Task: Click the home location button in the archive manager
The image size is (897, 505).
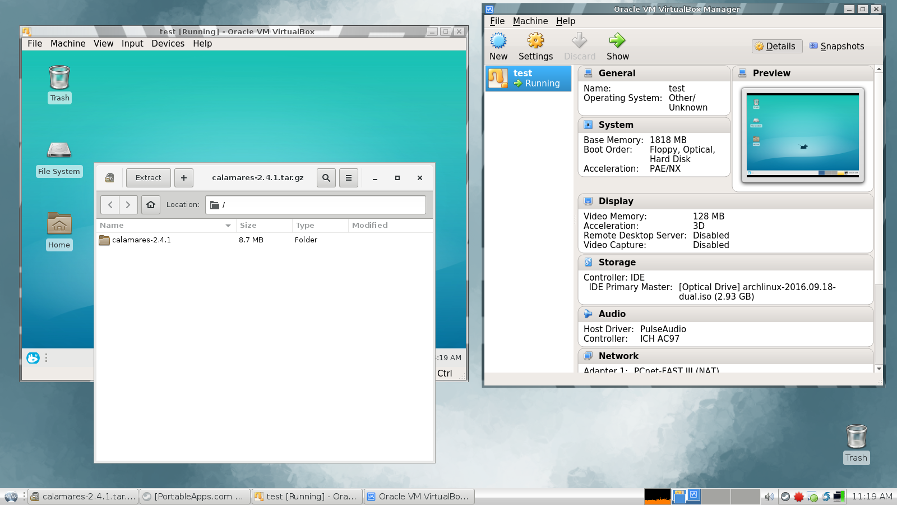Action: tap(151, 205)
